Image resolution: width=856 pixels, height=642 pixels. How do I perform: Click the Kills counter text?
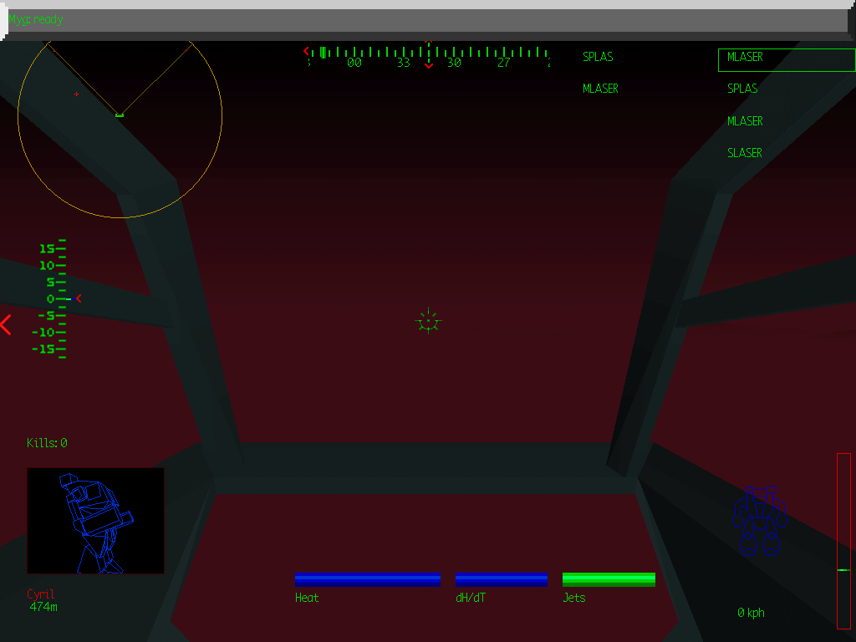pyautogui.click(x=47, y=443)
